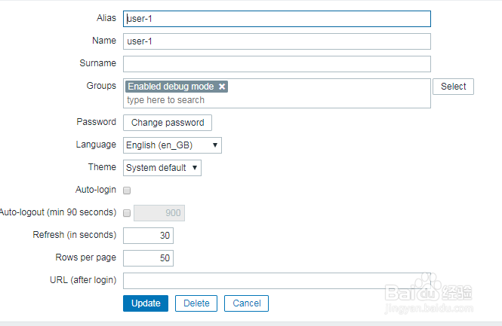Toggle the Auto-logout checkbox
The height and width of the screenshot is (326, 502).
127,213
